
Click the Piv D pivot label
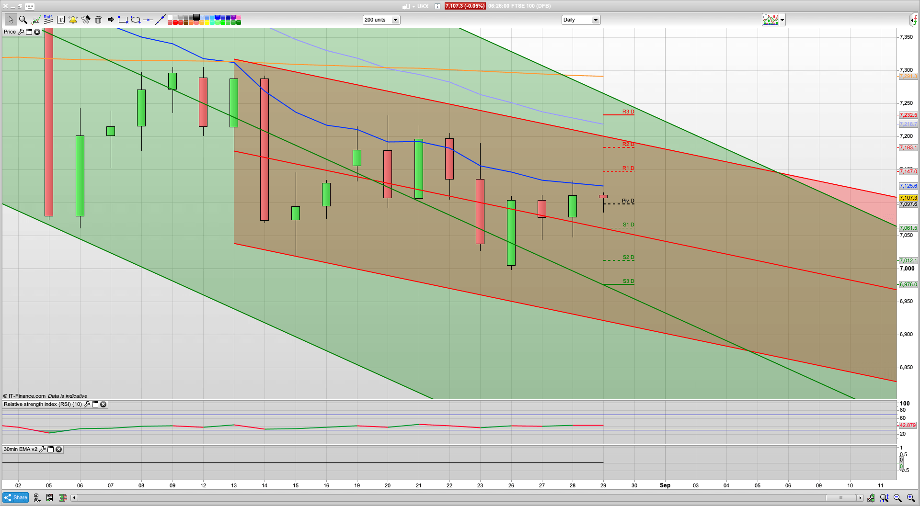coord(628,201)
